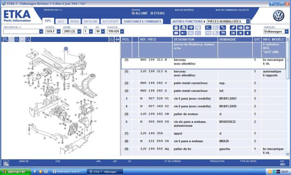This screenshot has width=291, height=175.
Task: Click ETKA 7 - Volkswagen taskbar button
Action: point(105,172)
